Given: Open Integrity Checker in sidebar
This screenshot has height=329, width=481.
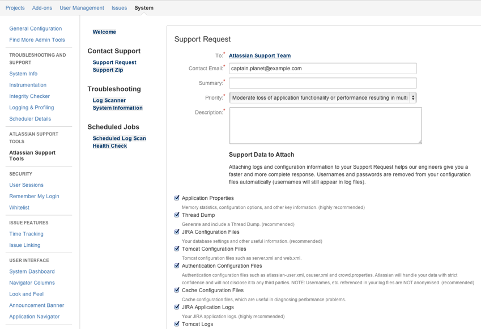Looking at the screenshot, I should [29, 96].
